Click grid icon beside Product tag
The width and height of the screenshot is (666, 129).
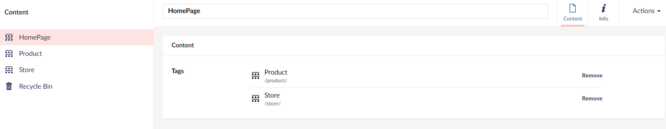255,76
